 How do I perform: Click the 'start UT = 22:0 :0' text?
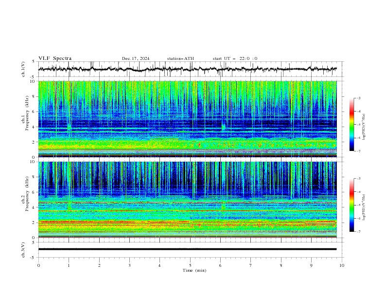[x=235, y=58]
